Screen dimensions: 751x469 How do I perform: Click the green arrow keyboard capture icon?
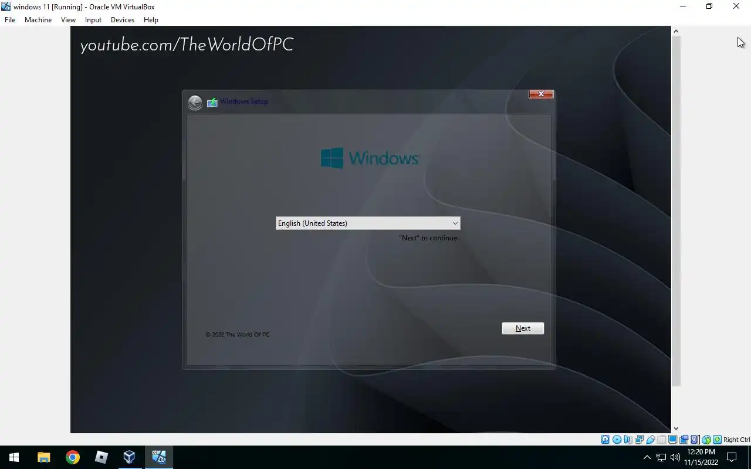coord(717,440)
